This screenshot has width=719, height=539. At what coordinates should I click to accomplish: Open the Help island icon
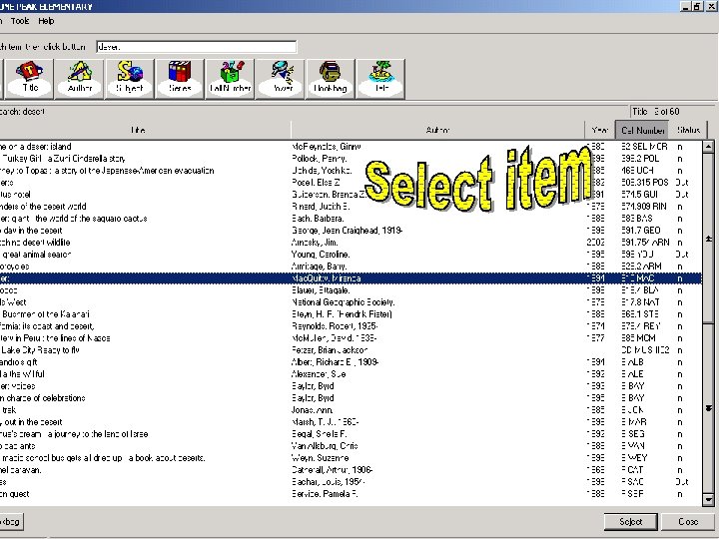pyautogui.click(x=380, y=79)
